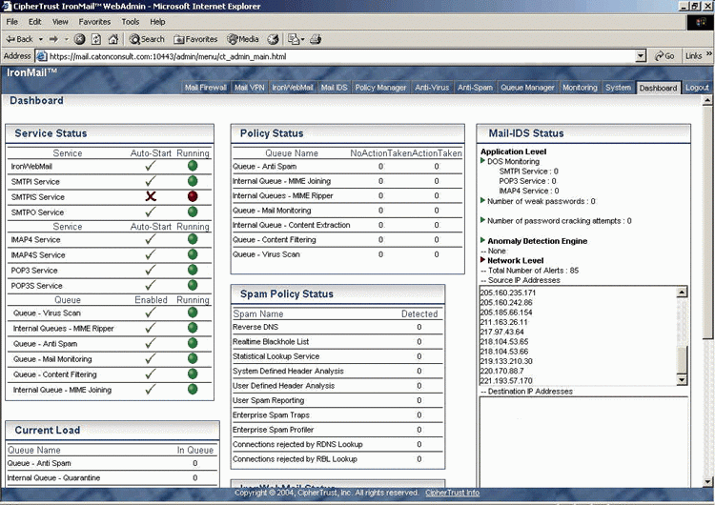Open the Mail Firewall tab
This screenshot has width=715, height=505.
[206, 88]
